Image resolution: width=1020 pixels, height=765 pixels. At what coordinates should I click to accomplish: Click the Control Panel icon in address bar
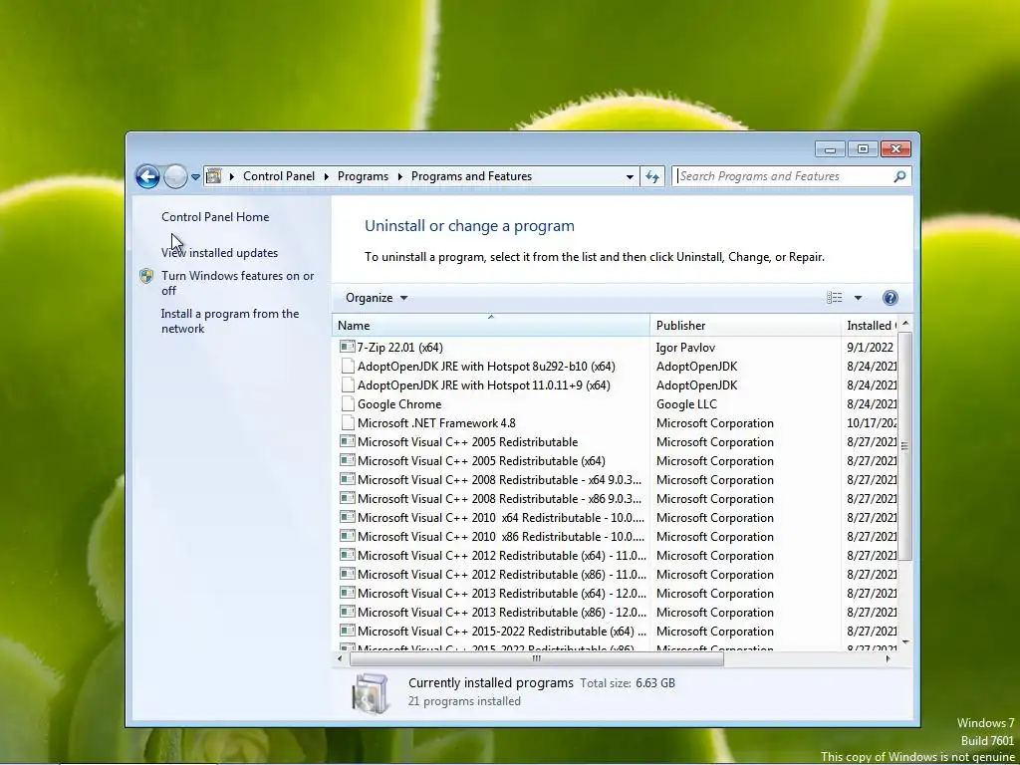[x=213, y=176]
